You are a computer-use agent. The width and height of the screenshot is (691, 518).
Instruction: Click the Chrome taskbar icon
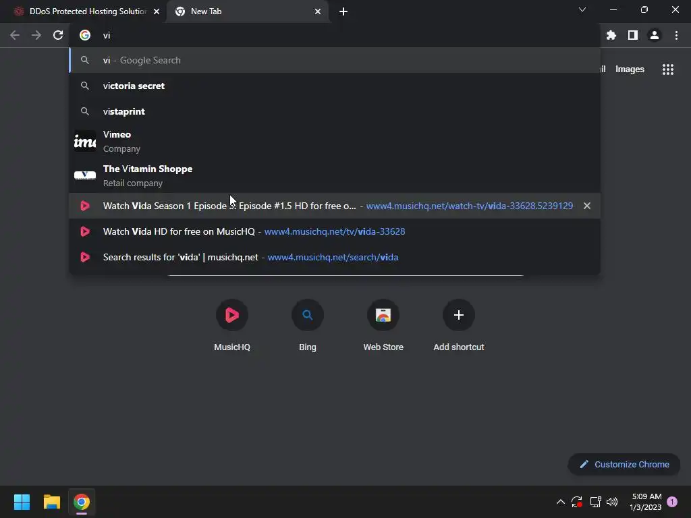tap(82, 502)
